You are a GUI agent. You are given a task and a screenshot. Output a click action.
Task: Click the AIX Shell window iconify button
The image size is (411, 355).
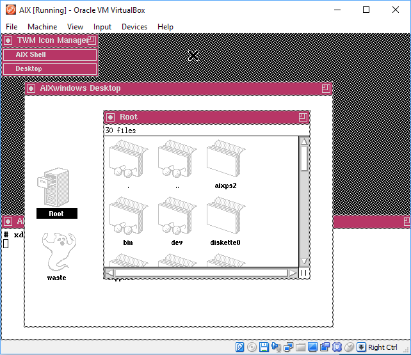click(x=8, y=222)
